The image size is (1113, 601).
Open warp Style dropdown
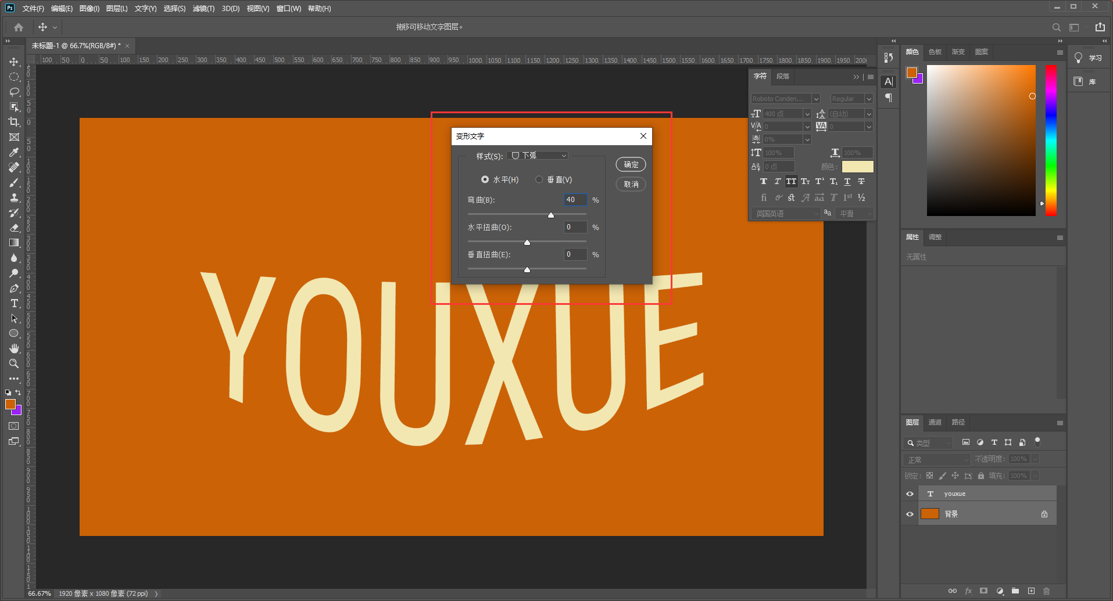(537, 156)
